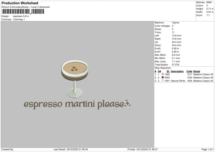Click the Right value 73.8 mm

[176, 39]
